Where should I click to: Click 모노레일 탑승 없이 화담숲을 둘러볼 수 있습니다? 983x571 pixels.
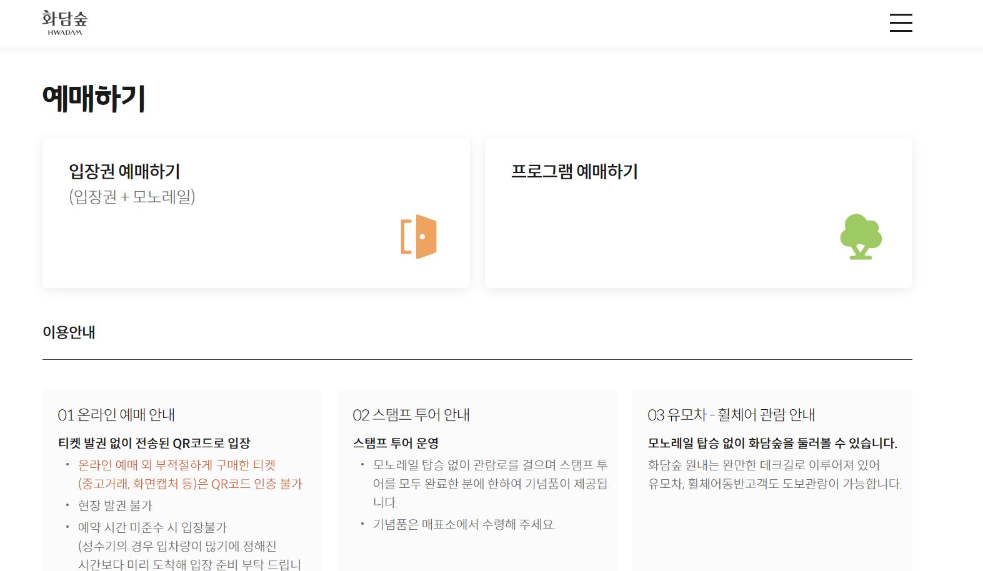pyautogui.click(x=772, y=443)
